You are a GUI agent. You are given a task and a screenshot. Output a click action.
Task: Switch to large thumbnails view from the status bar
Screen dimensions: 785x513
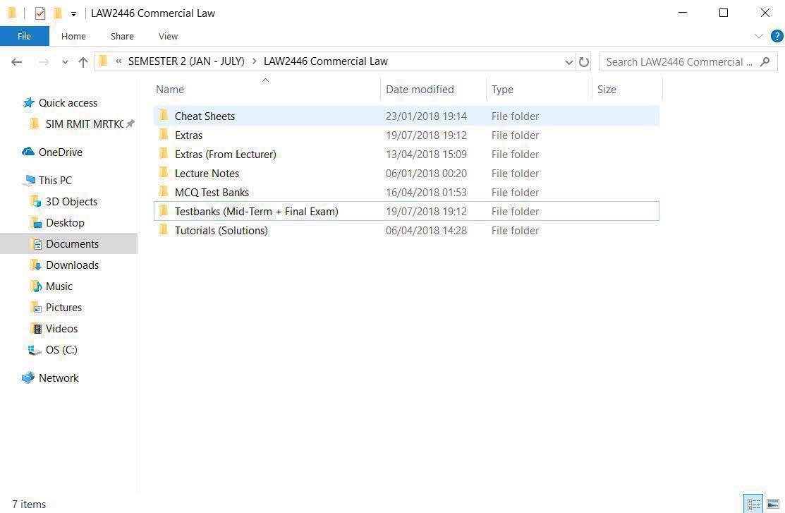[772, 504]
